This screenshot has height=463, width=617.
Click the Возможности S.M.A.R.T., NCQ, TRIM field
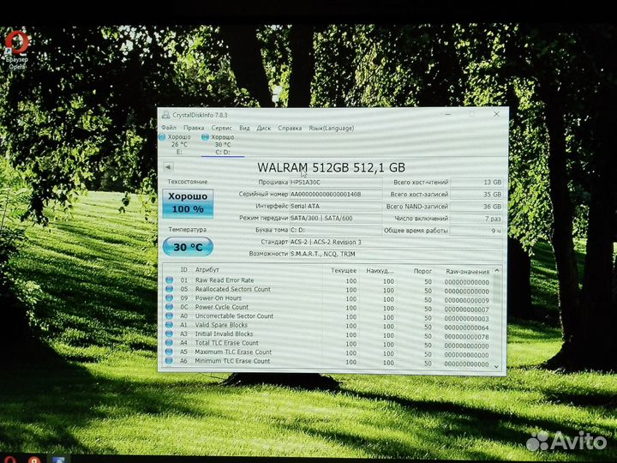(396, 254)
